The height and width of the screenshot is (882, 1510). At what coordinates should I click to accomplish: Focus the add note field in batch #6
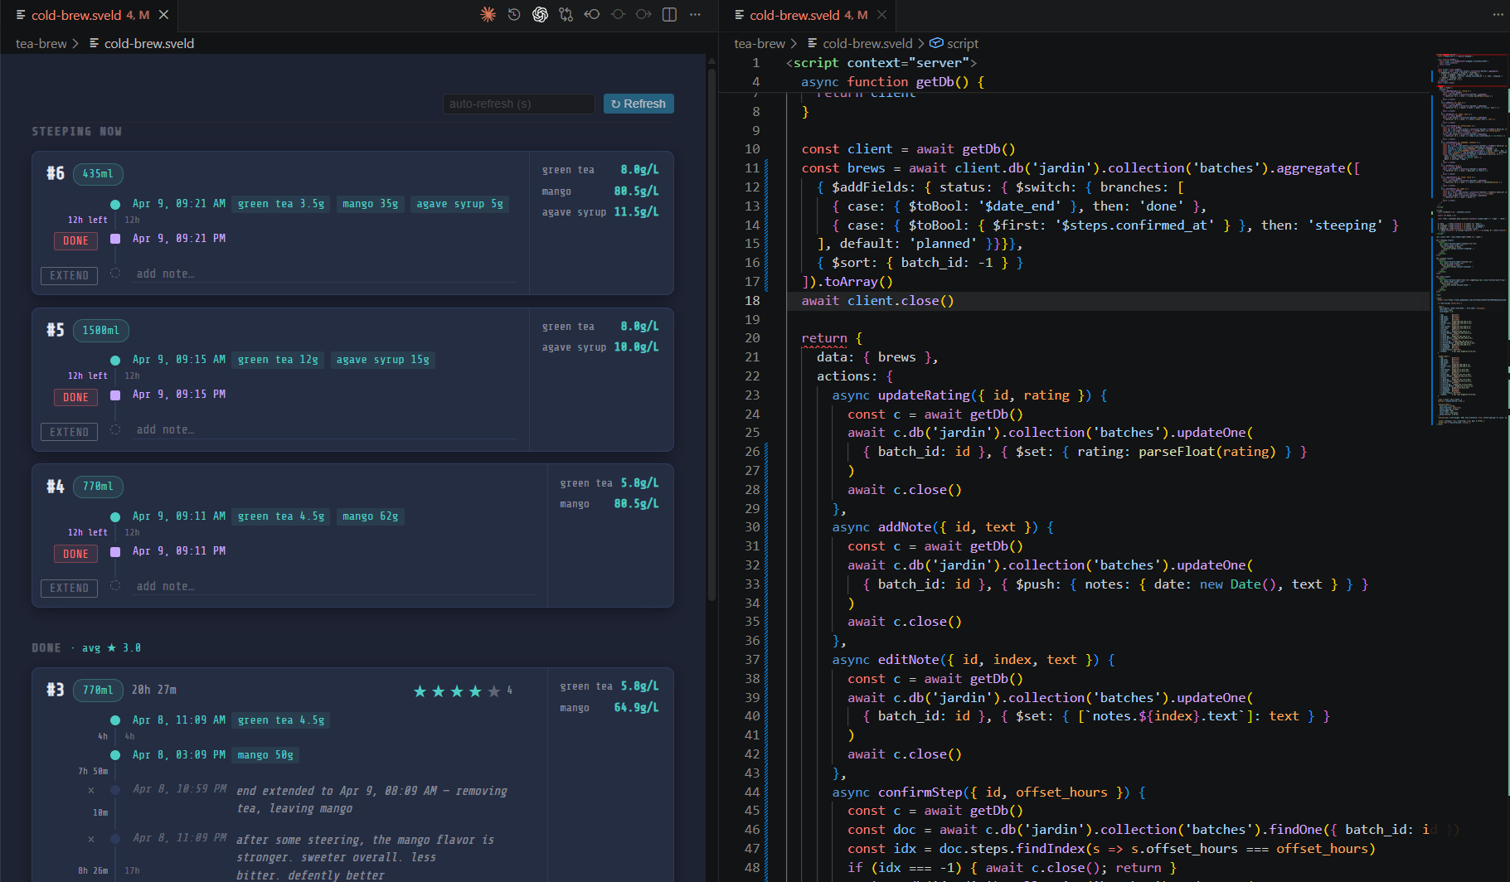click(325, 274)
